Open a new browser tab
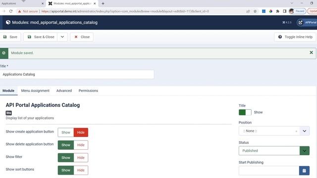The width and height of the screenshot is (317, 178). pyautogui.click(x=103, y=3)
